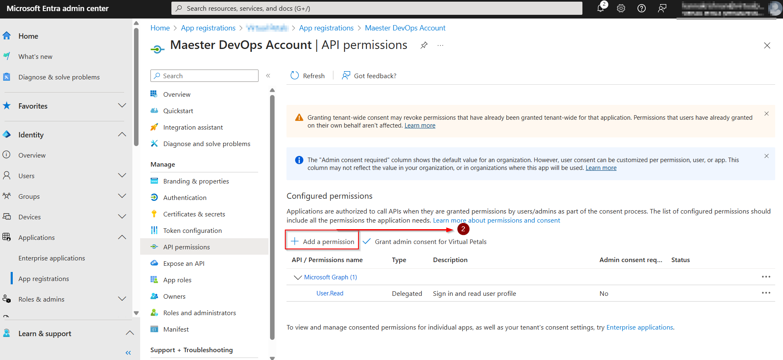Click the Groups icon in left nav
Screen dimensions: 783x360
click(7, 196)
